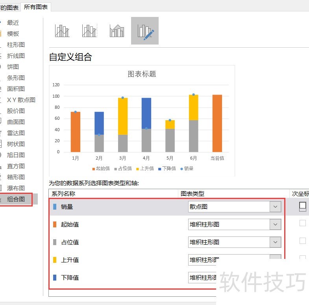Choose 瀑布图 from the chart list
The width and height of the screenshot is (309, 305).
pyautogui.click(x=16, y=188)
